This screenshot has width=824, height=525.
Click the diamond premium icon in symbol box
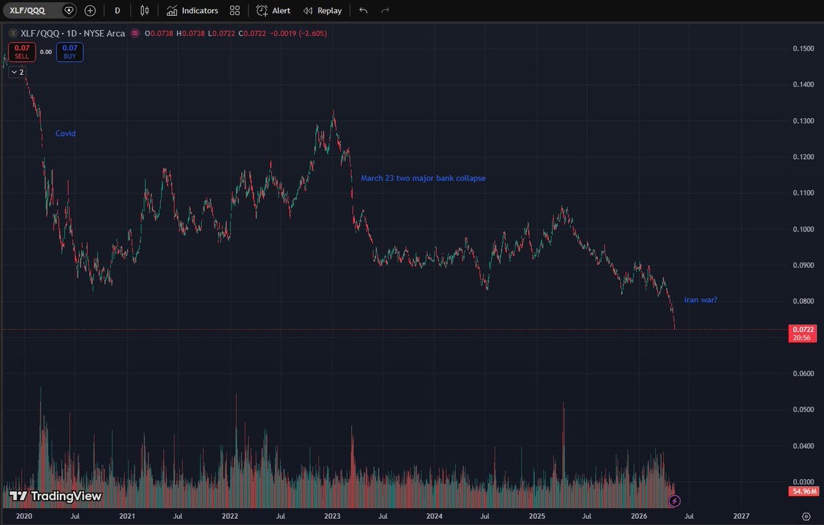pos(69,10)
